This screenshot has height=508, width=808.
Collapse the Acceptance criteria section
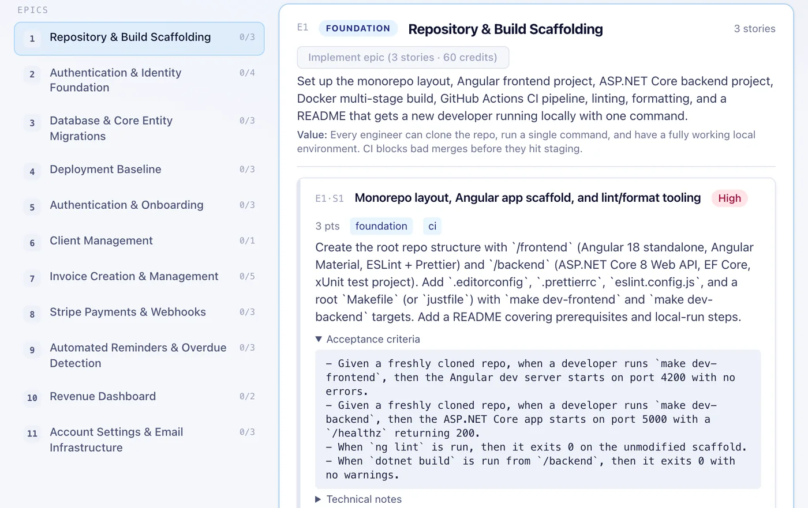click(x=368, y=340)
